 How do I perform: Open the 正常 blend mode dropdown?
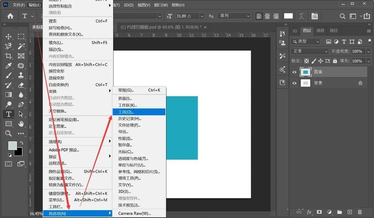[309, 51]
